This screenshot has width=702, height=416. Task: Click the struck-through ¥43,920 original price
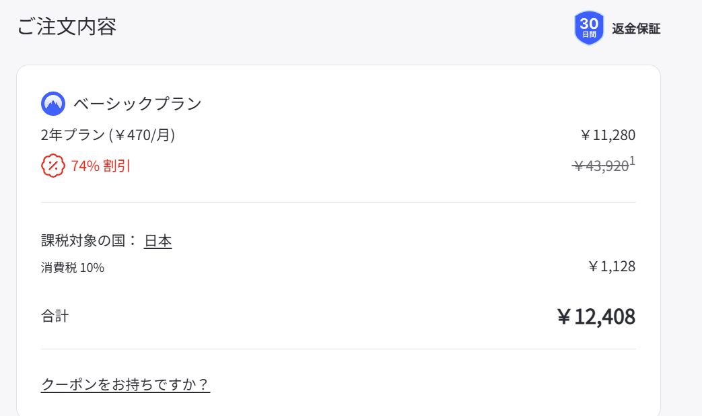tap(600, 166)
